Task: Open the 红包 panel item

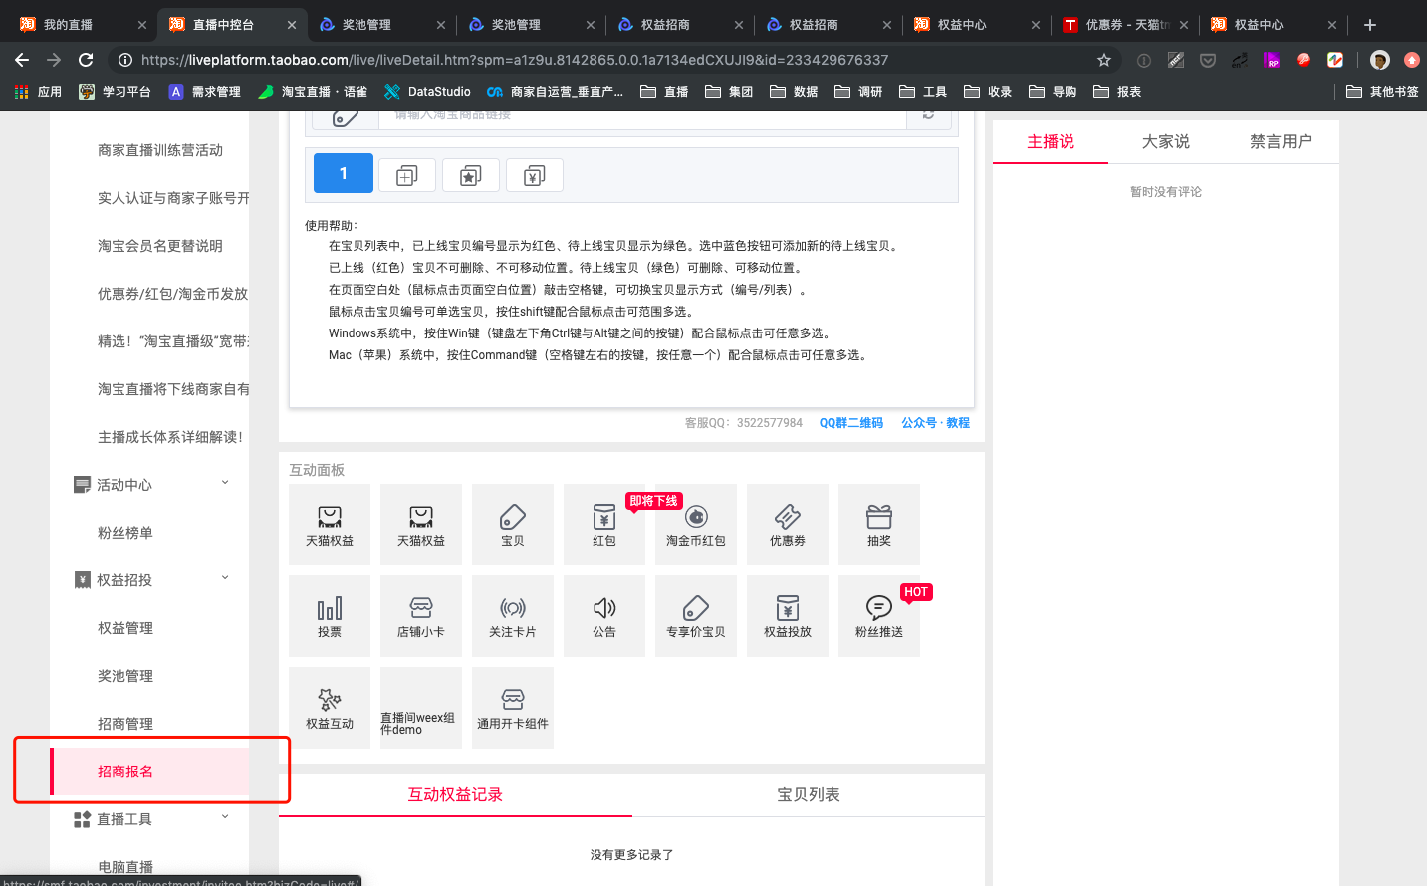Action: pyautogui.click(x=604, y=525)
